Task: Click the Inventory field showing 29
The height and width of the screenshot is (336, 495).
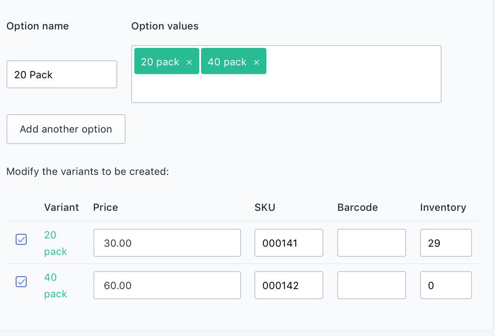Action: 446,243
